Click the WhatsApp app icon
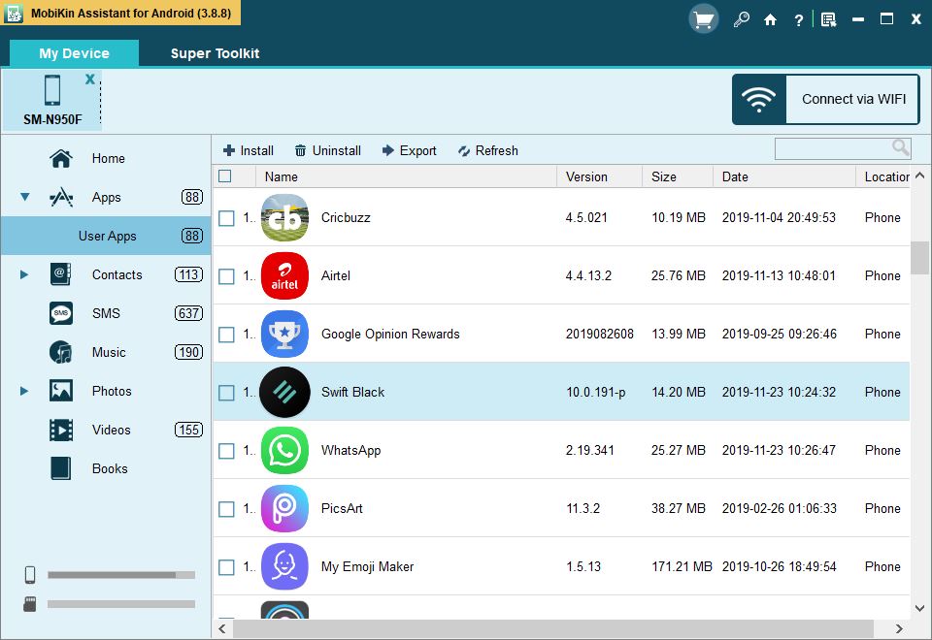This screenshot has width=932, height=640. (284, 450)
